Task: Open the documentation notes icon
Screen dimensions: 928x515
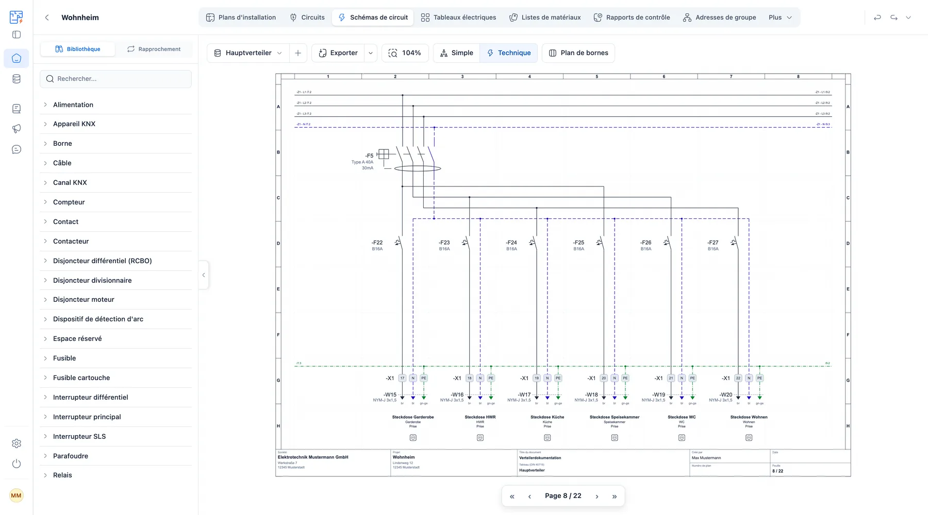Action: pos(16,109)
